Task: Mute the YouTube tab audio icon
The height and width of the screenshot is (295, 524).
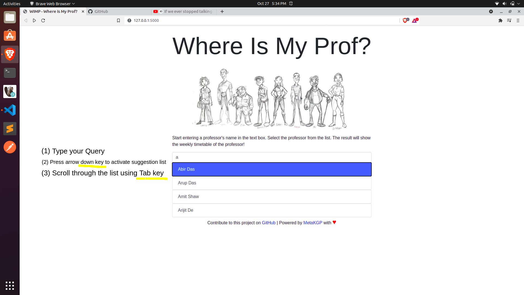Action: 161,11
